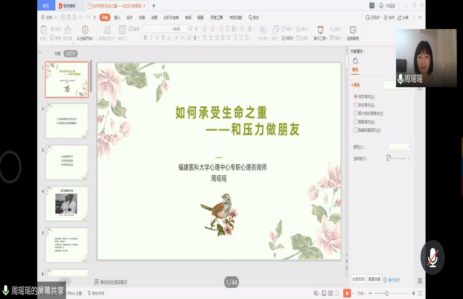Expand the 文件 menu dropdown
Viewport: 463px width, 299px height.
(x=48, y=17)
